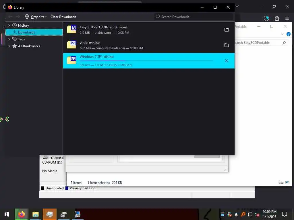Focus the Search Downloads field
294x220 pixels.
pos(194,17)
